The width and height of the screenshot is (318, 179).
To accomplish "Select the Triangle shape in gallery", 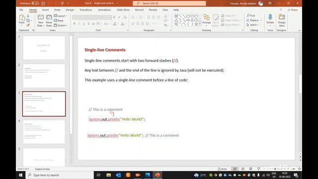I will click(176, 20).
